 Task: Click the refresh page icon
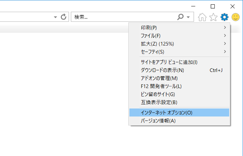[64, 17]
